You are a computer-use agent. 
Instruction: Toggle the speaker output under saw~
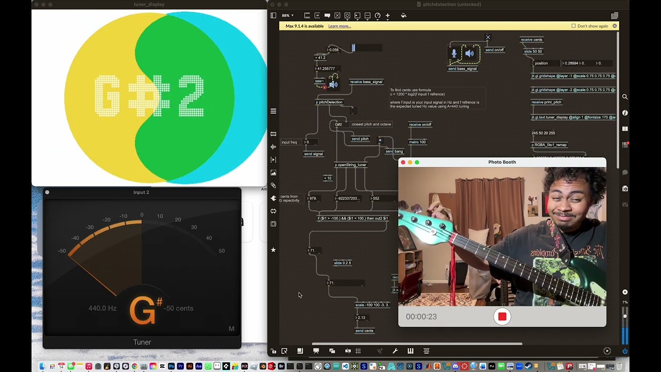tap(333, 84)
